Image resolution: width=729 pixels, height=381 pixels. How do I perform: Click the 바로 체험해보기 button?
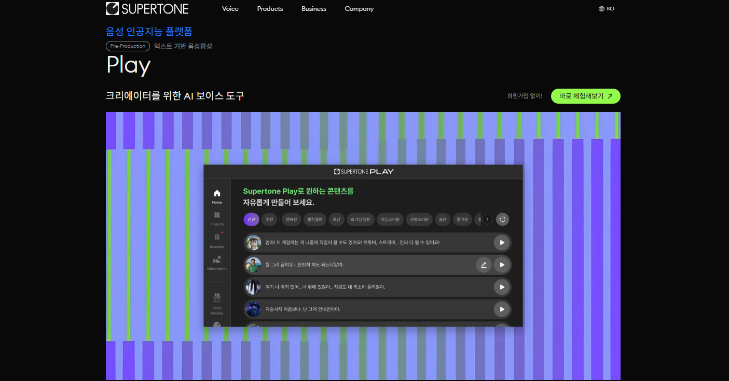(x=586, y=96)
